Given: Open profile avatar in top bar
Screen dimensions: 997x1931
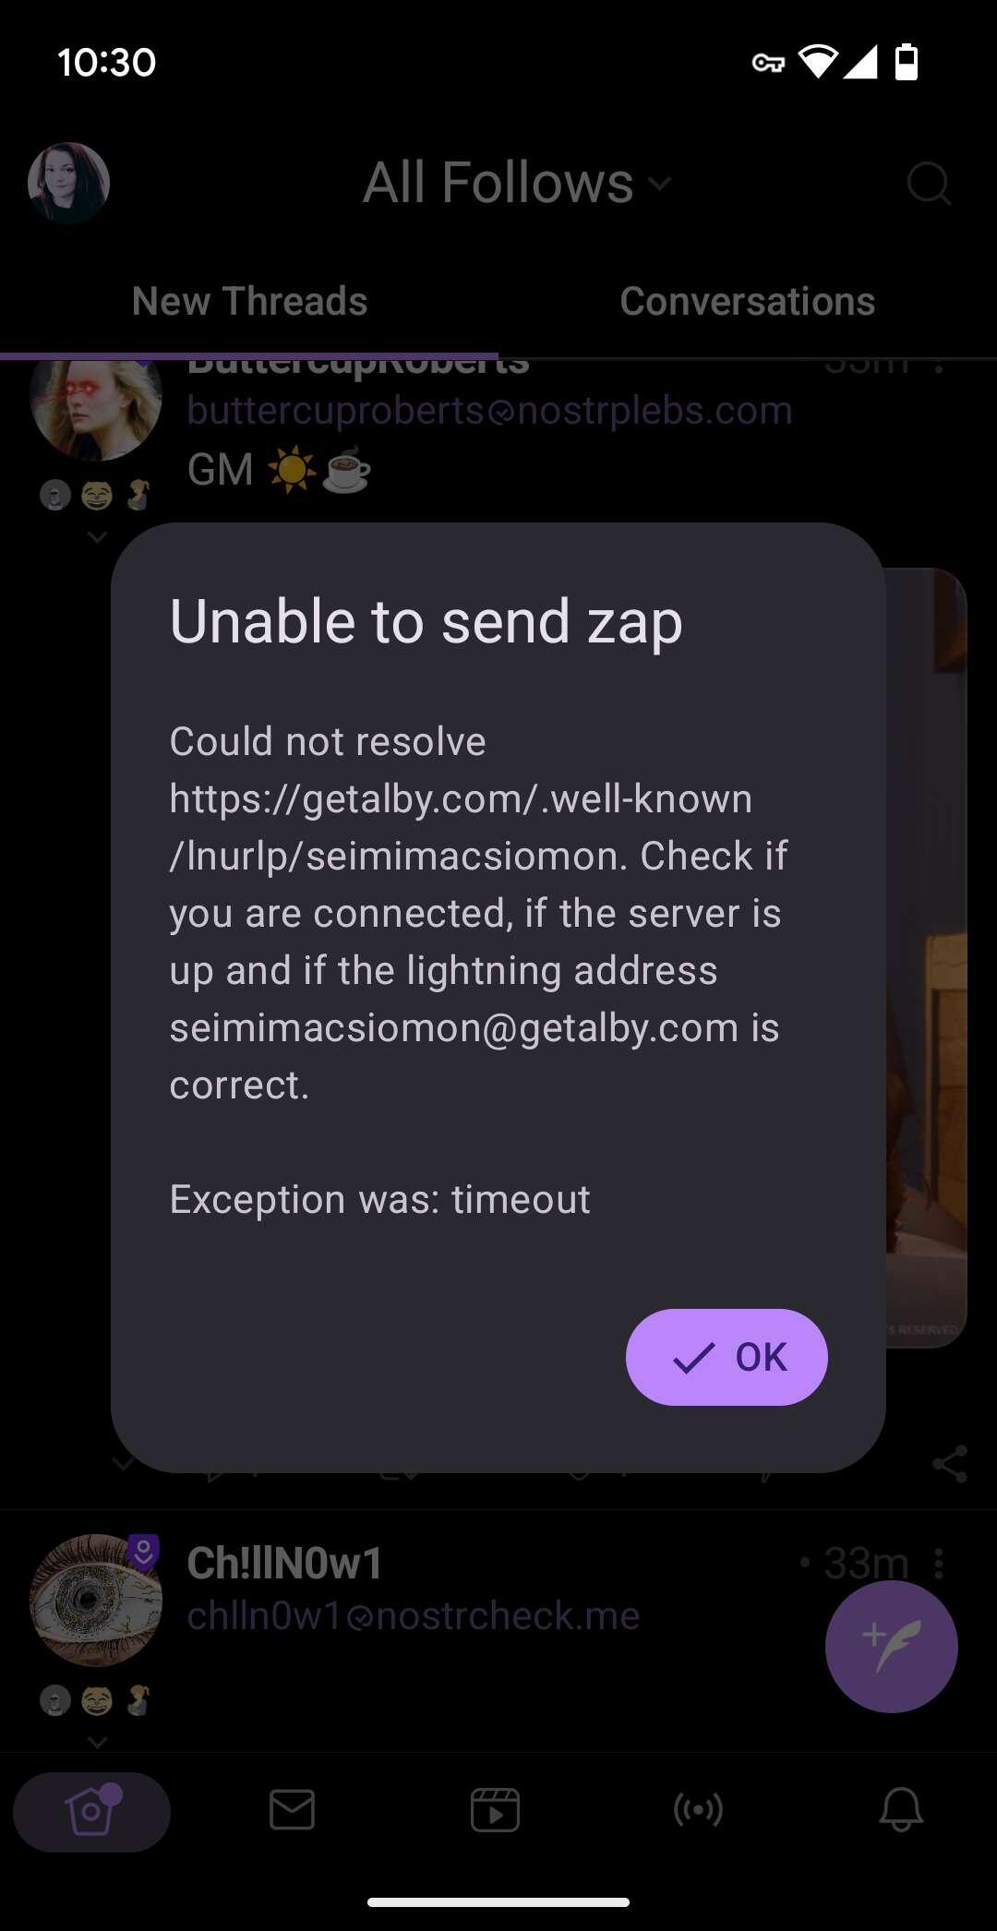Looking at the screenshot, I should (68, 183).
